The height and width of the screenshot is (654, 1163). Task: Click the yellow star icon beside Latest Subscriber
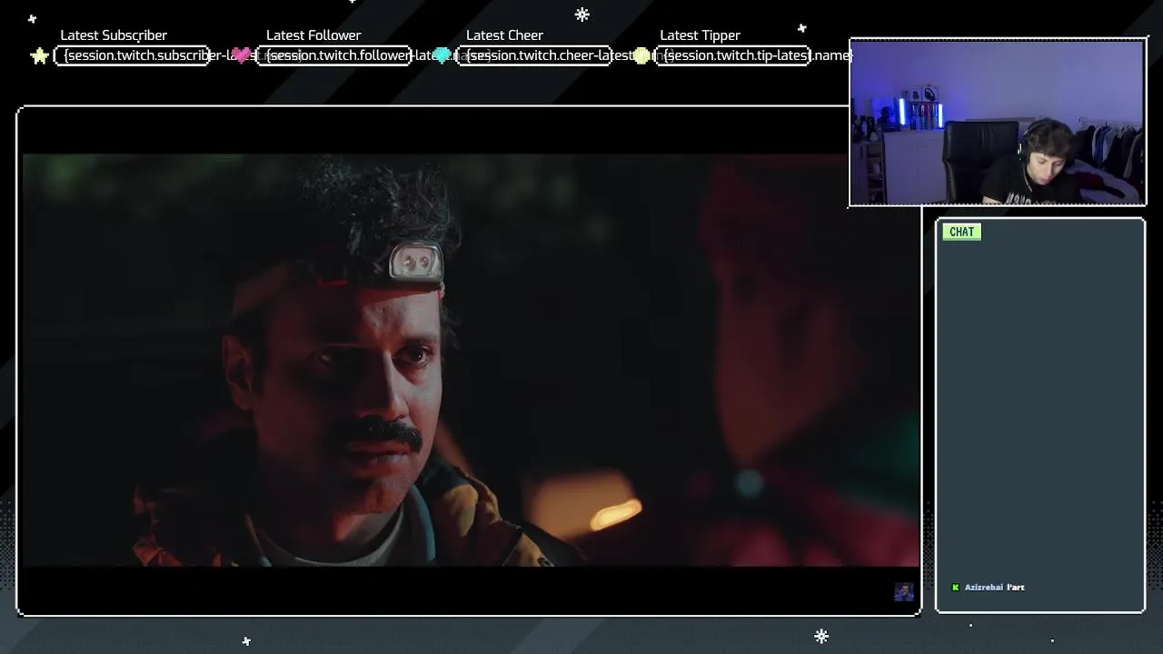click(x=39, y=56)
